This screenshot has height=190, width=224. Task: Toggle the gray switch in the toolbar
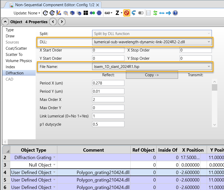[x=141, y=13]
